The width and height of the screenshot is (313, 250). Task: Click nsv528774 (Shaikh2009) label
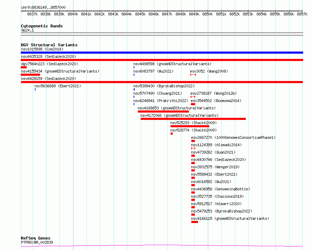point(193,130)
